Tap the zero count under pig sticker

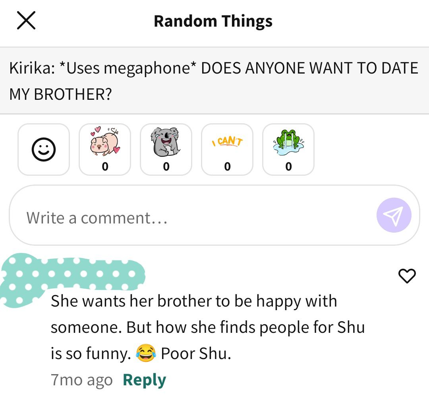[105, 167]
